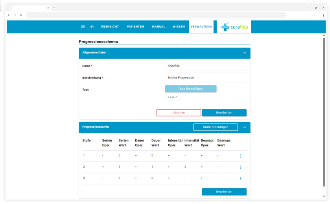Click the Serien Oper. column header

(x=107, y=143)
